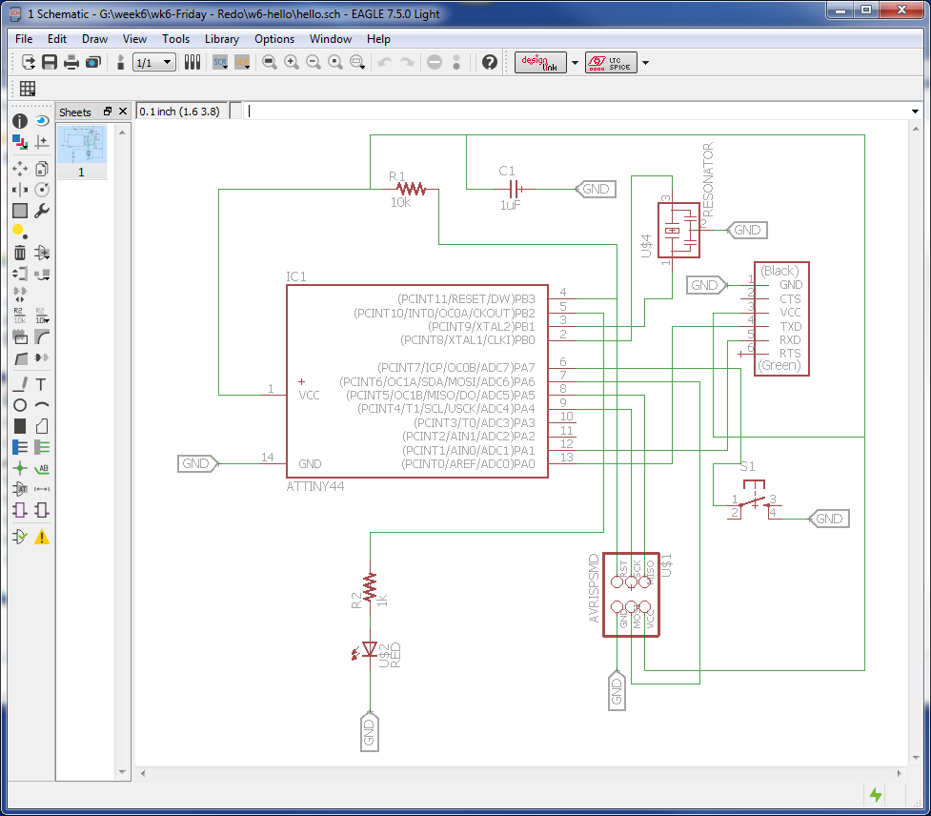Select the Show (eye) tool

click(x=42, y=121)
